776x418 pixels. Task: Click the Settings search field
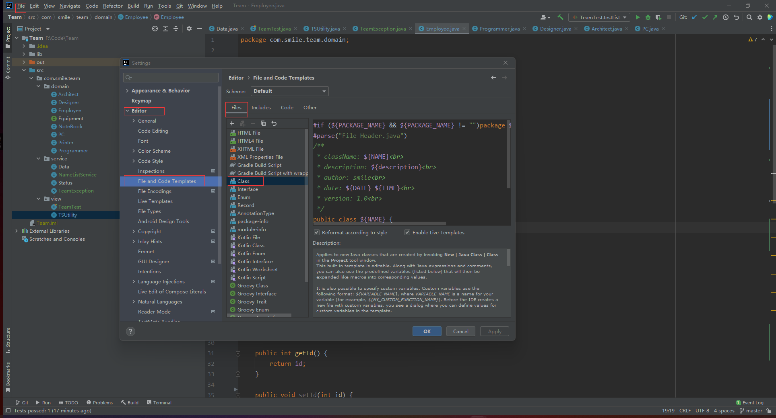[171, 78]
